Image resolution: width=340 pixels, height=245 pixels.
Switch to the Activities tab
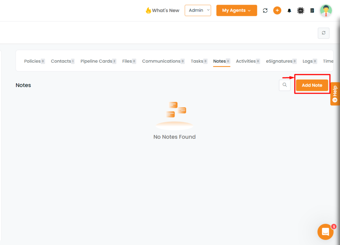click(248, 61)
